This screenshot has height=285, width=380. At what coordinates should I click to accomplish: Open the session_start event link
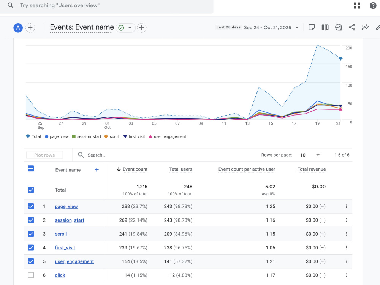(x=70, y=220)
